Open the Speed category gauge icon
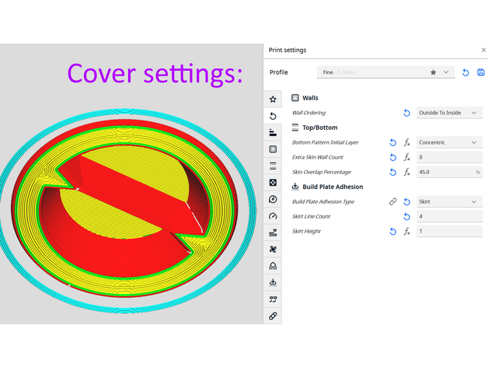488x367 pixels. [x=273, y=216]
